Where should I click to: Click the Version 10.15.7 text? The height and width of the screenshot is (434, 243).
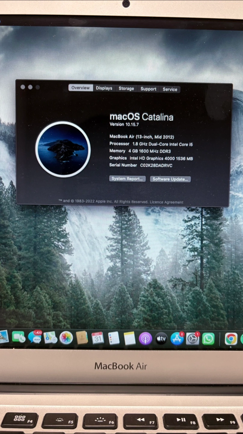[124, 124]
